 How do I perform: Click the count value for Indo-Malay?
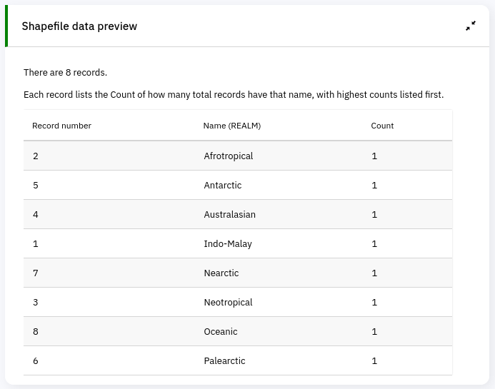[374, 243]
